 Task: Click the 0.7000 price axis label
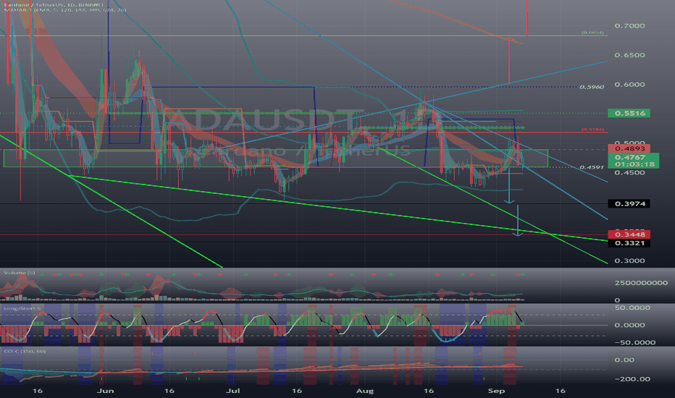pos(629,26)
